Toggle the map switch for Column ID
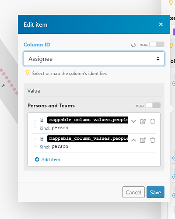This screenshot has height=219, width=175. click(157, 44)
